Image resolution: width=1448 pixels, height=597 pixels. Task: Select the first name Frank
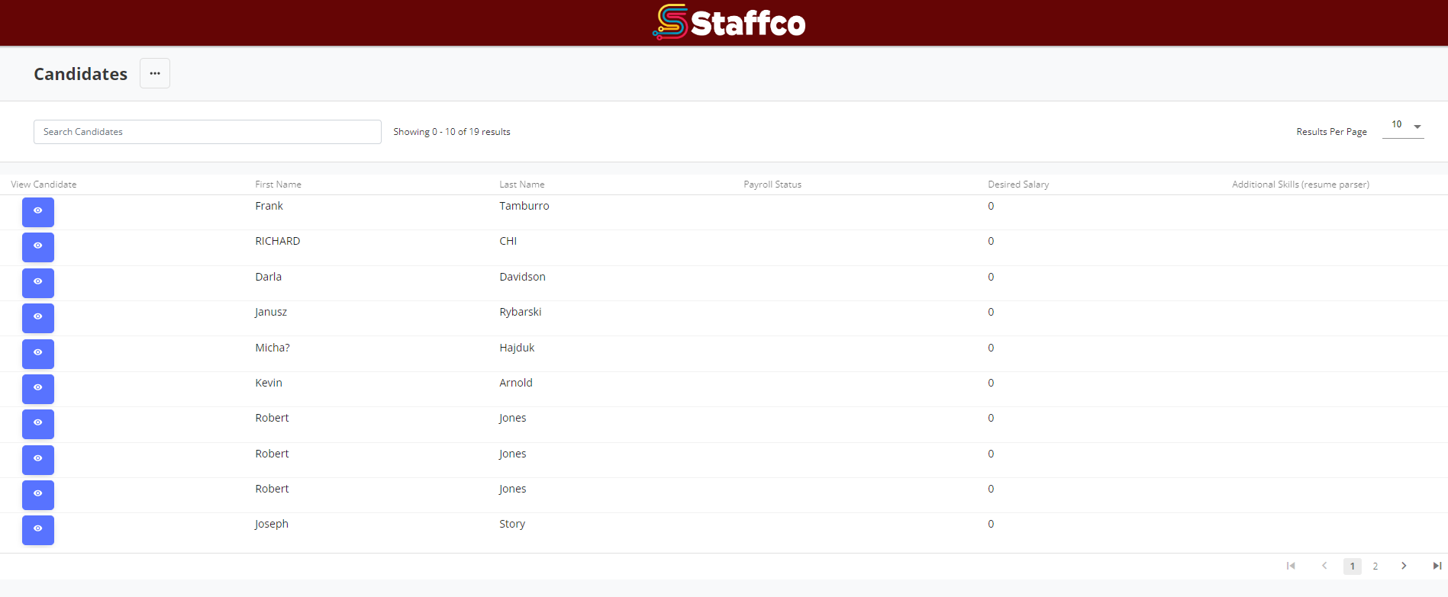269,206
